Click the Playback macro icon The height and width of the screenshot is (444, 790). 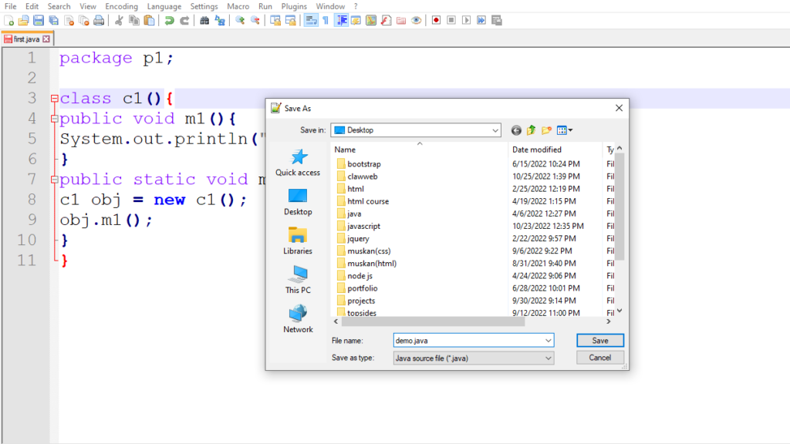(x=467, y=21)
